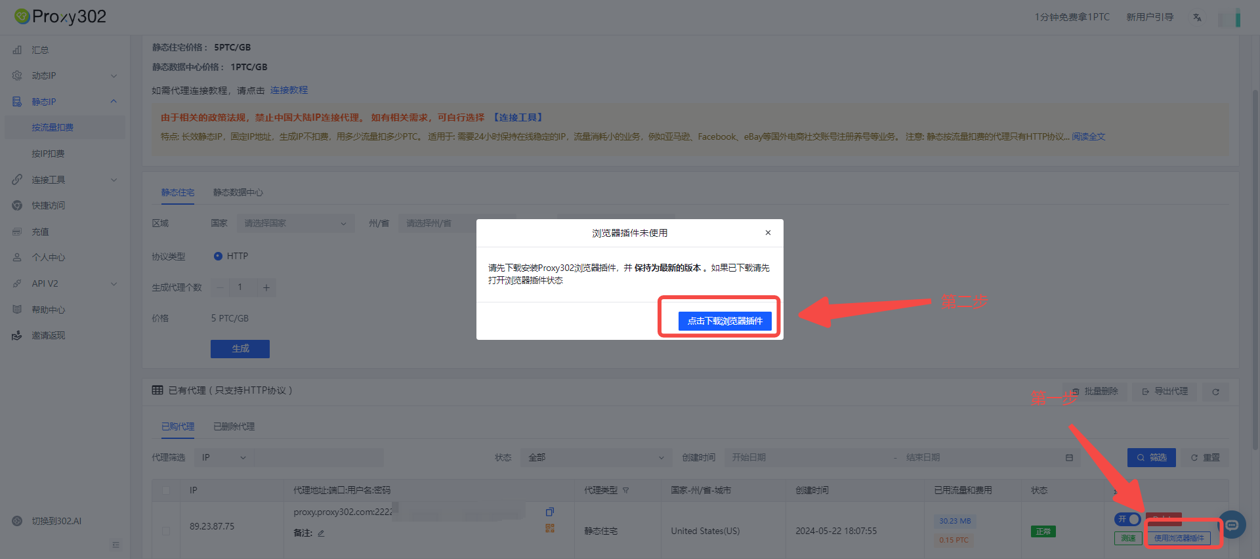Click 新用户引导 in the header

1150,17
